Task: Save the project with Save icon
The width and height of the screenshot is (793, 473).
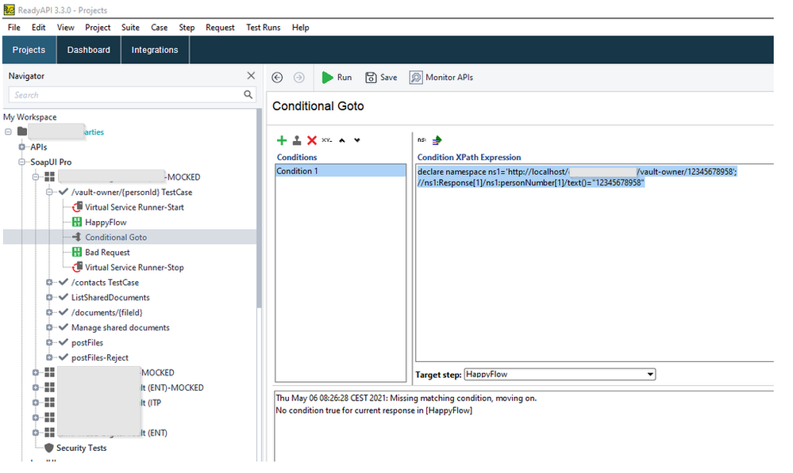Action: [x=381, y=78]
